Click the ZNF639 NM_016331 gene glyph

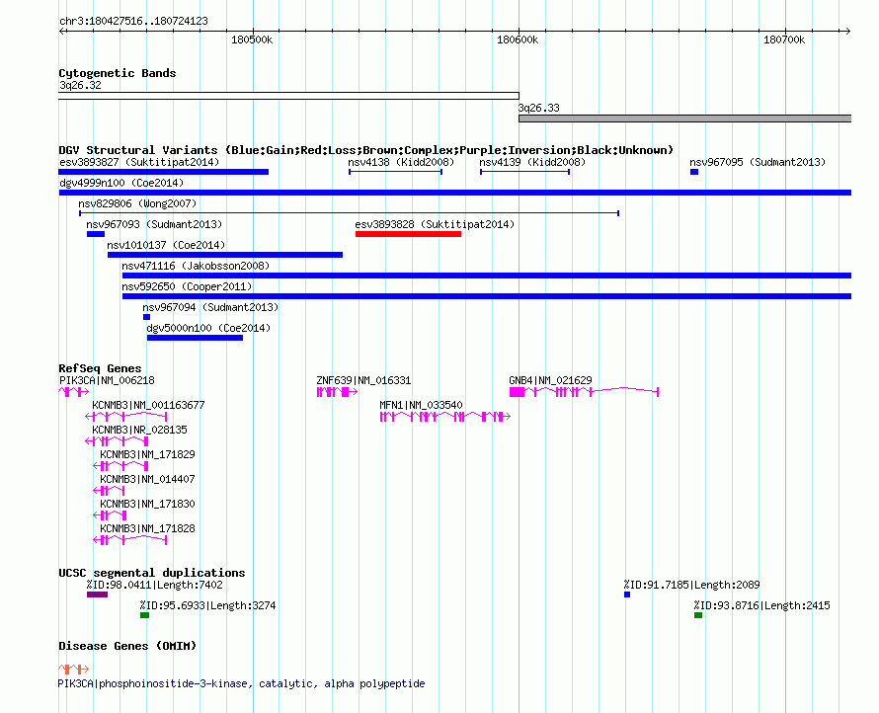(337, 392)
